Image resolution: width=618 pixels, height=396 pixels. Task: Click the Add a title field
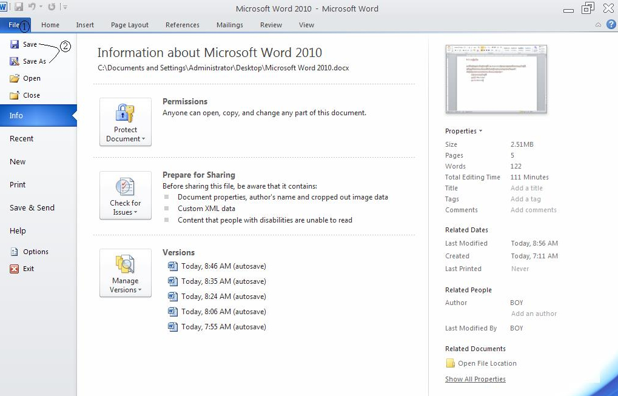pyautogui.click(x=526, y=188)
